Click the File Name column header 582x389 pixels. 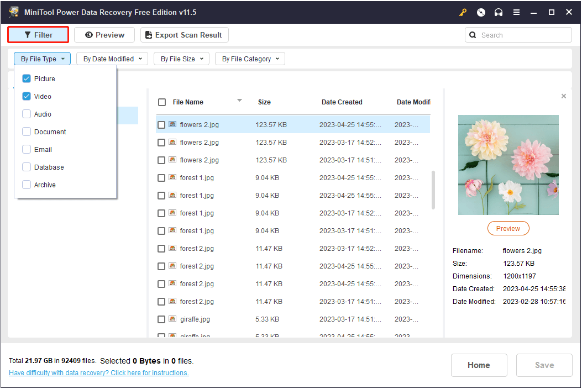[x=188, y=102]
